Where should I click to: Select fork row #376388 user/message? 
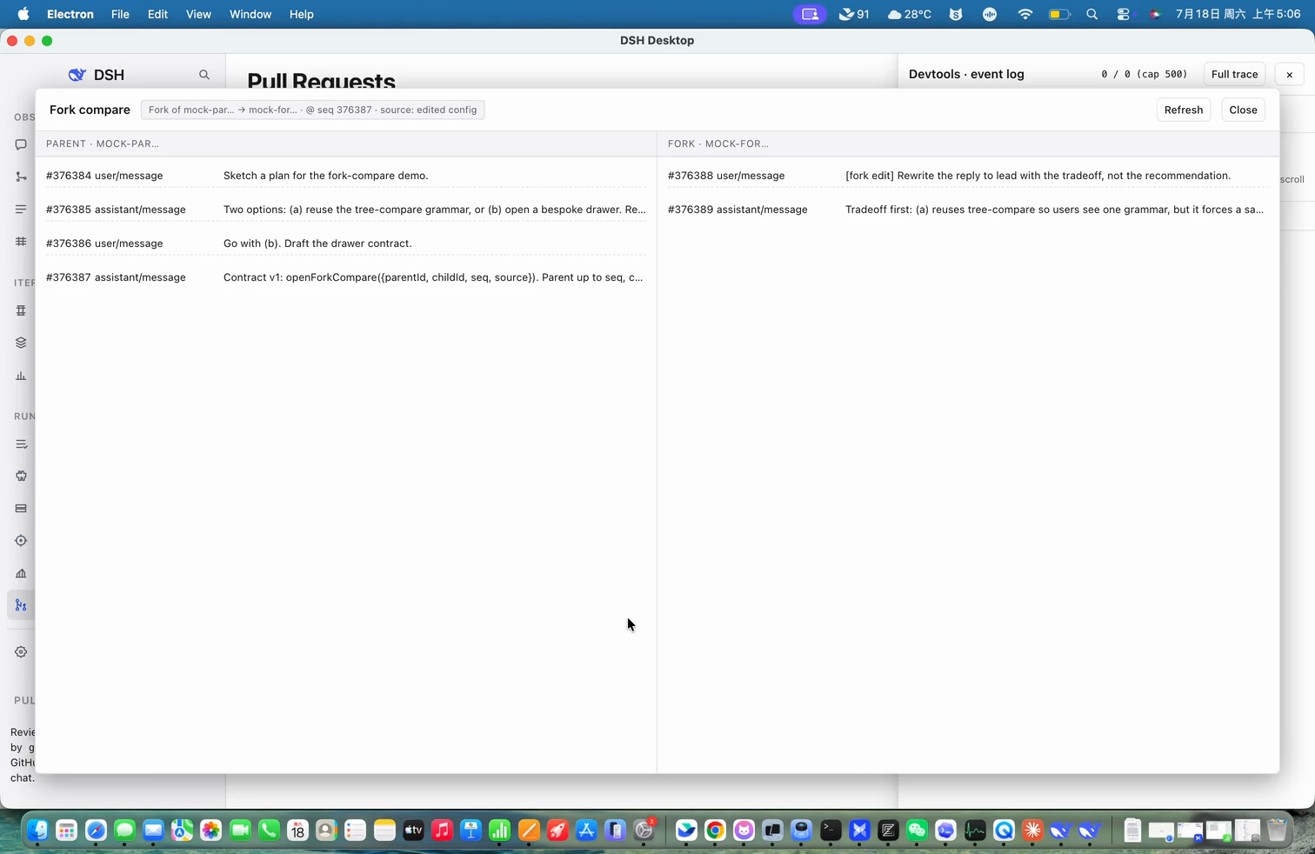[x=968, y=176]
